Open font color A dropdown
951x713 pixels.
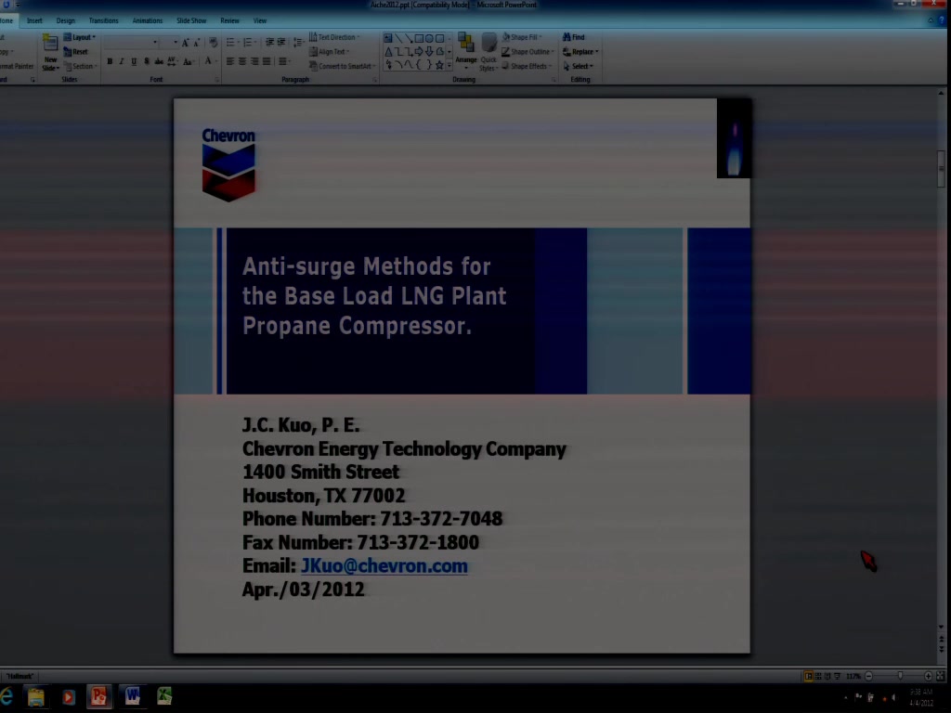point(211,61)
